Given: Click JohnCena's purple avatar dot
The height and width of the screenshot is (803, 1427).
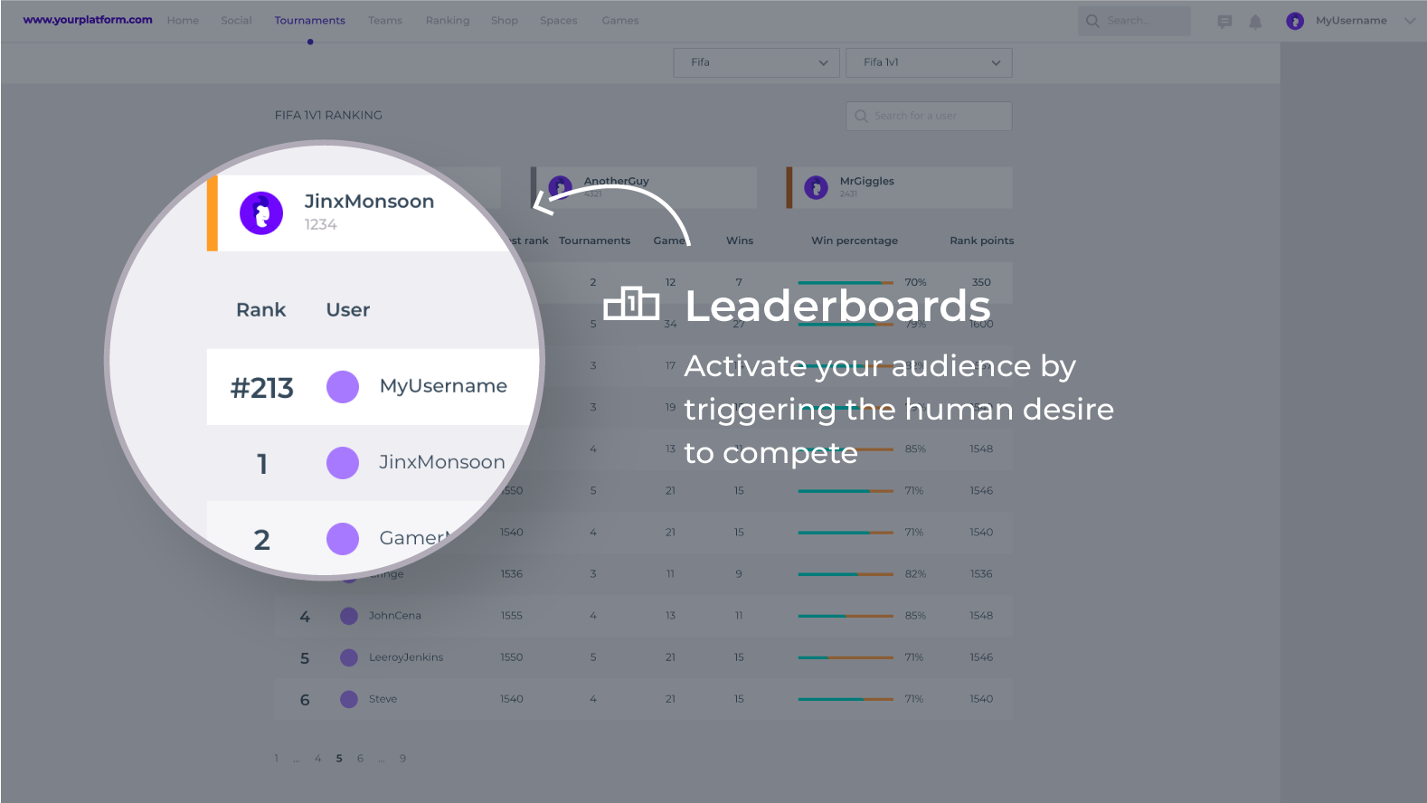Looking at the screenshot, I should tap(349, 616).
